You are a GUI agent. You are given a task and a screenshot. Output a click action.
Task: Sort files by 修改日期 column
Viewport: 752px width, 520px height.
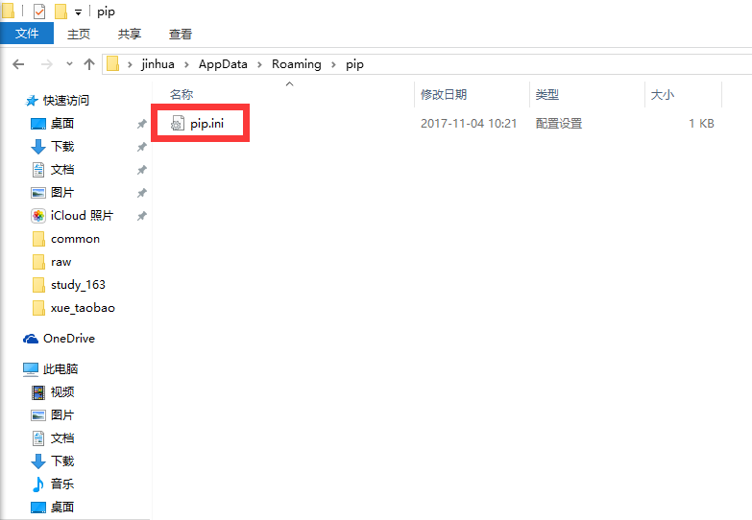pyautogui.click(x=444, y=94)
